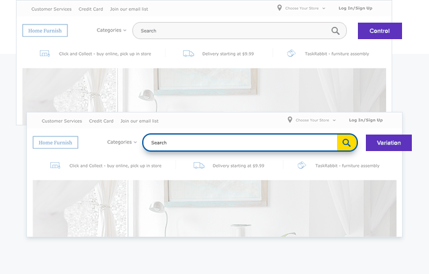Click the location pin icon in Control header
The image size is (429, 274).
279,9
